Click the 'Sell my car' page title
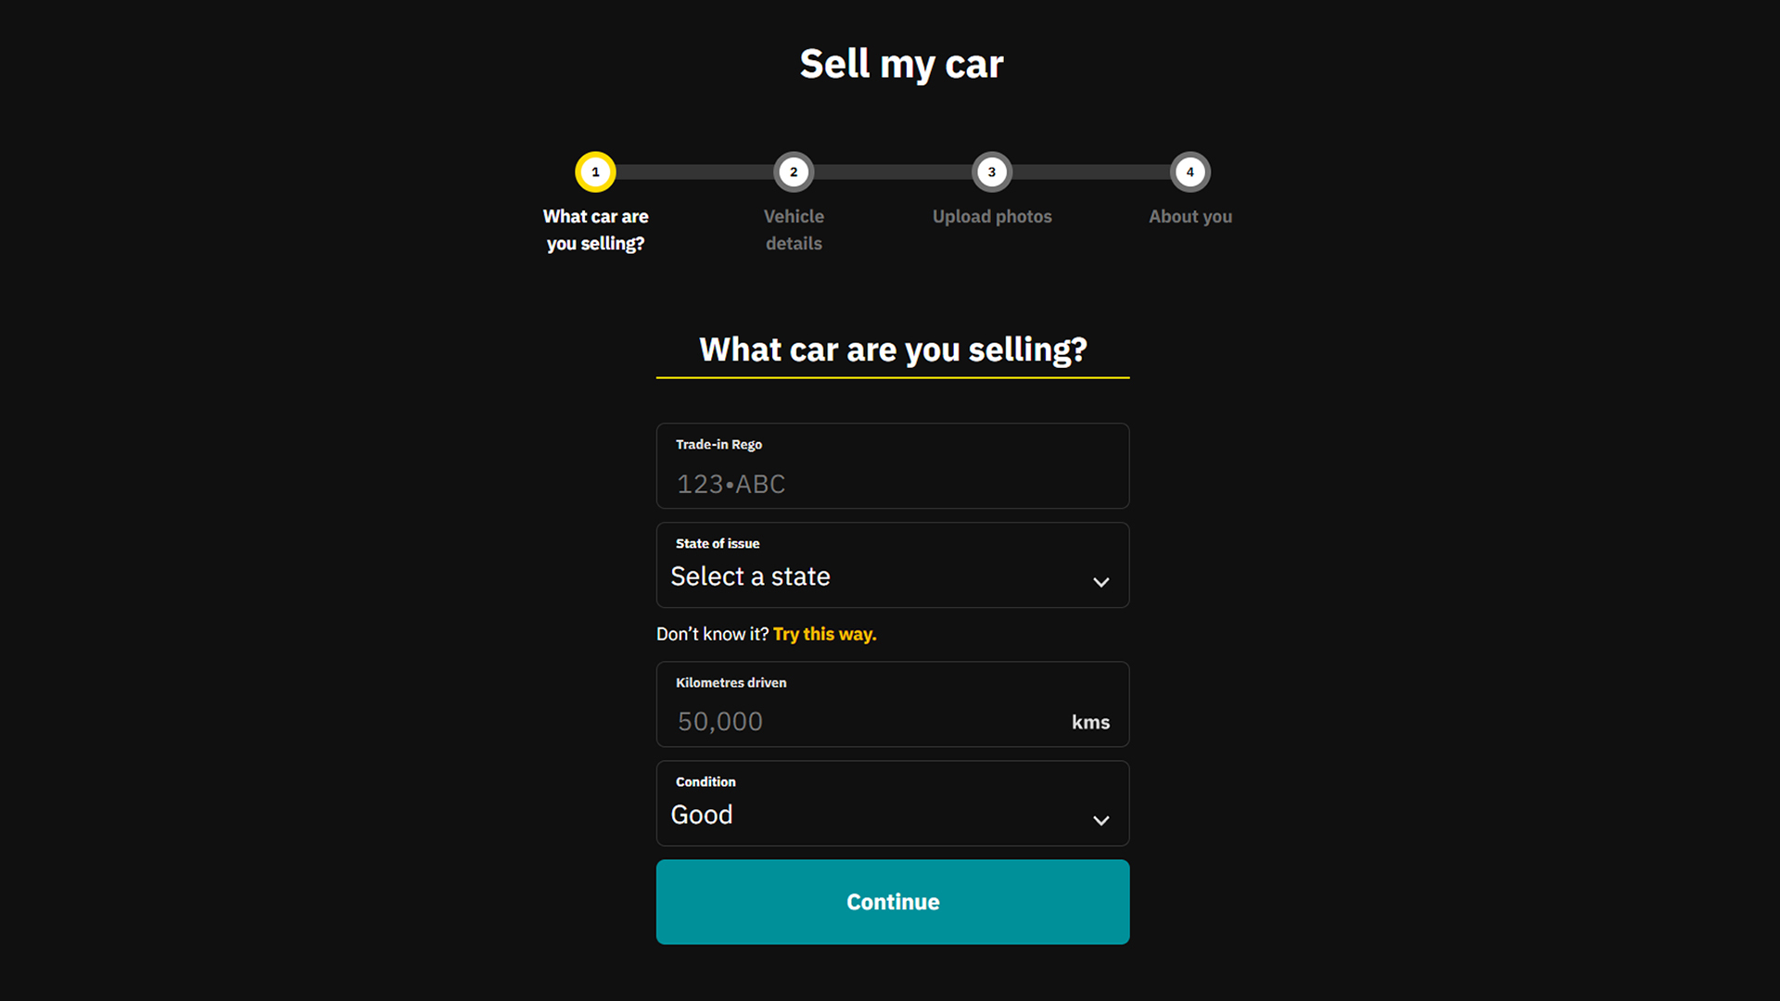 click(x=900, y=63)
